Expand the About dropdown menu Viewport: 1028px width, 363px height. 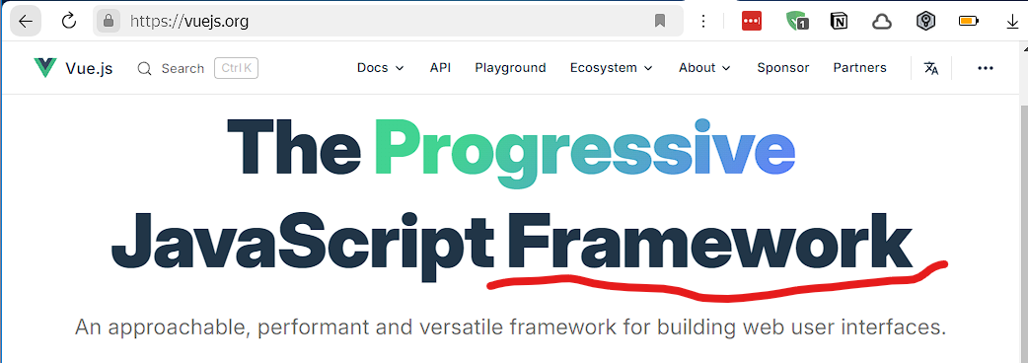coord(704,67)
